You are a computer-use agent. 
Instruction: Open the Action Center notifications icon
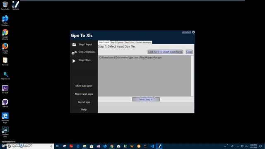point(260,146)
